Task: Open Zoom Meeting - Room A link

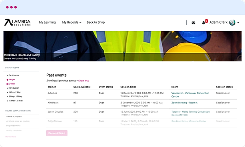Action: (184, 103)
